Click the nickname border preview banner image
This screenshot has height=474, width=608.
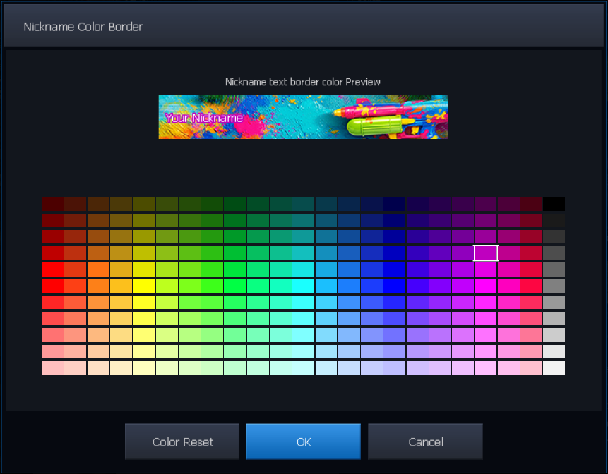(303, 116)
